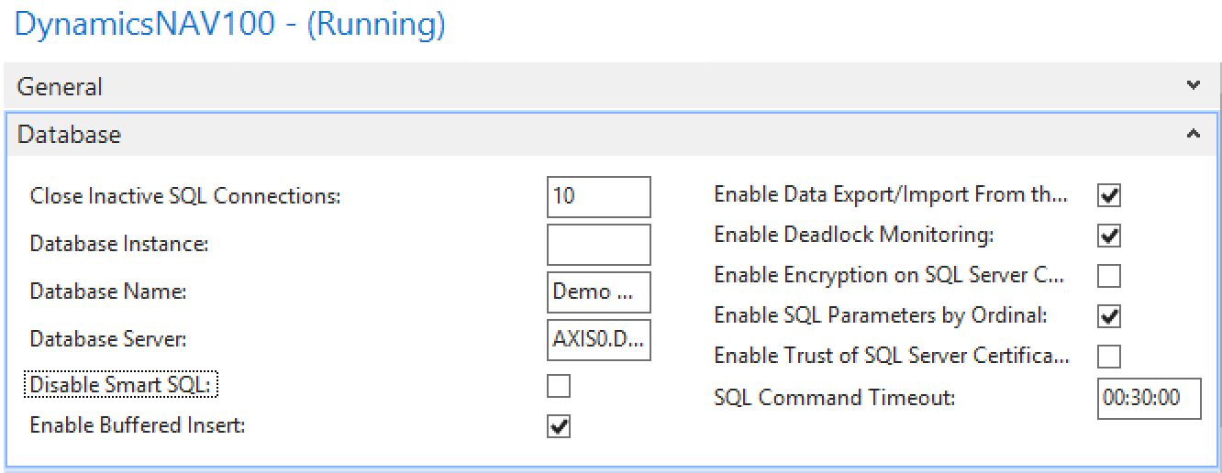Click the SQL Command Timeout field
This screenshot has width=1222, height=473.
click(1149, 398)
